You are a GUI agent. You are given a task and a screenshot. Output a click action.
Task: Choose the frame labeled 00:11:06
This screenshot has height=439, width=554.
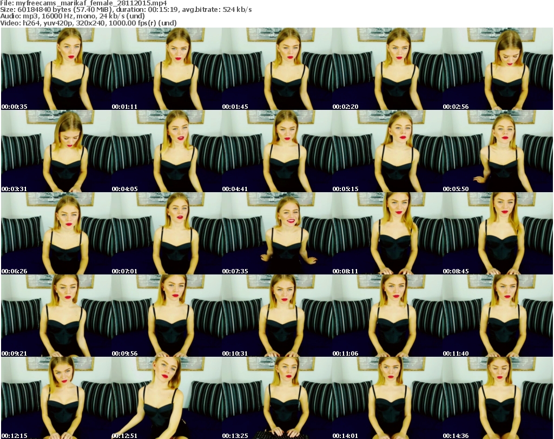point(387,316)
